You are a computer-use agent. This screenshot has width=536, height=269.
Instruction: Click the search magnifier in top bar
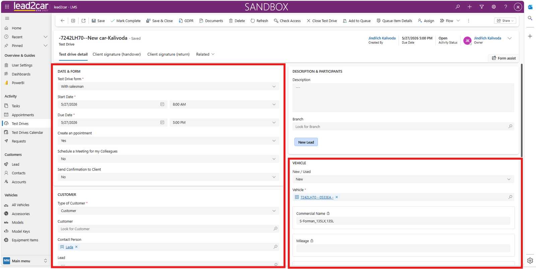[x=458, y=7]
